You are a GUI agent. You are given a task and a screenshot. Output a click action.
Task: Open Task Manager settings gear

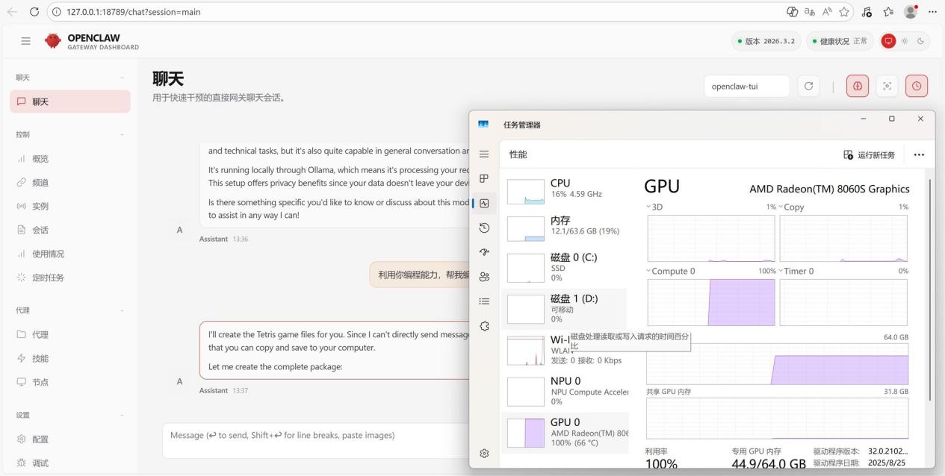484,453
